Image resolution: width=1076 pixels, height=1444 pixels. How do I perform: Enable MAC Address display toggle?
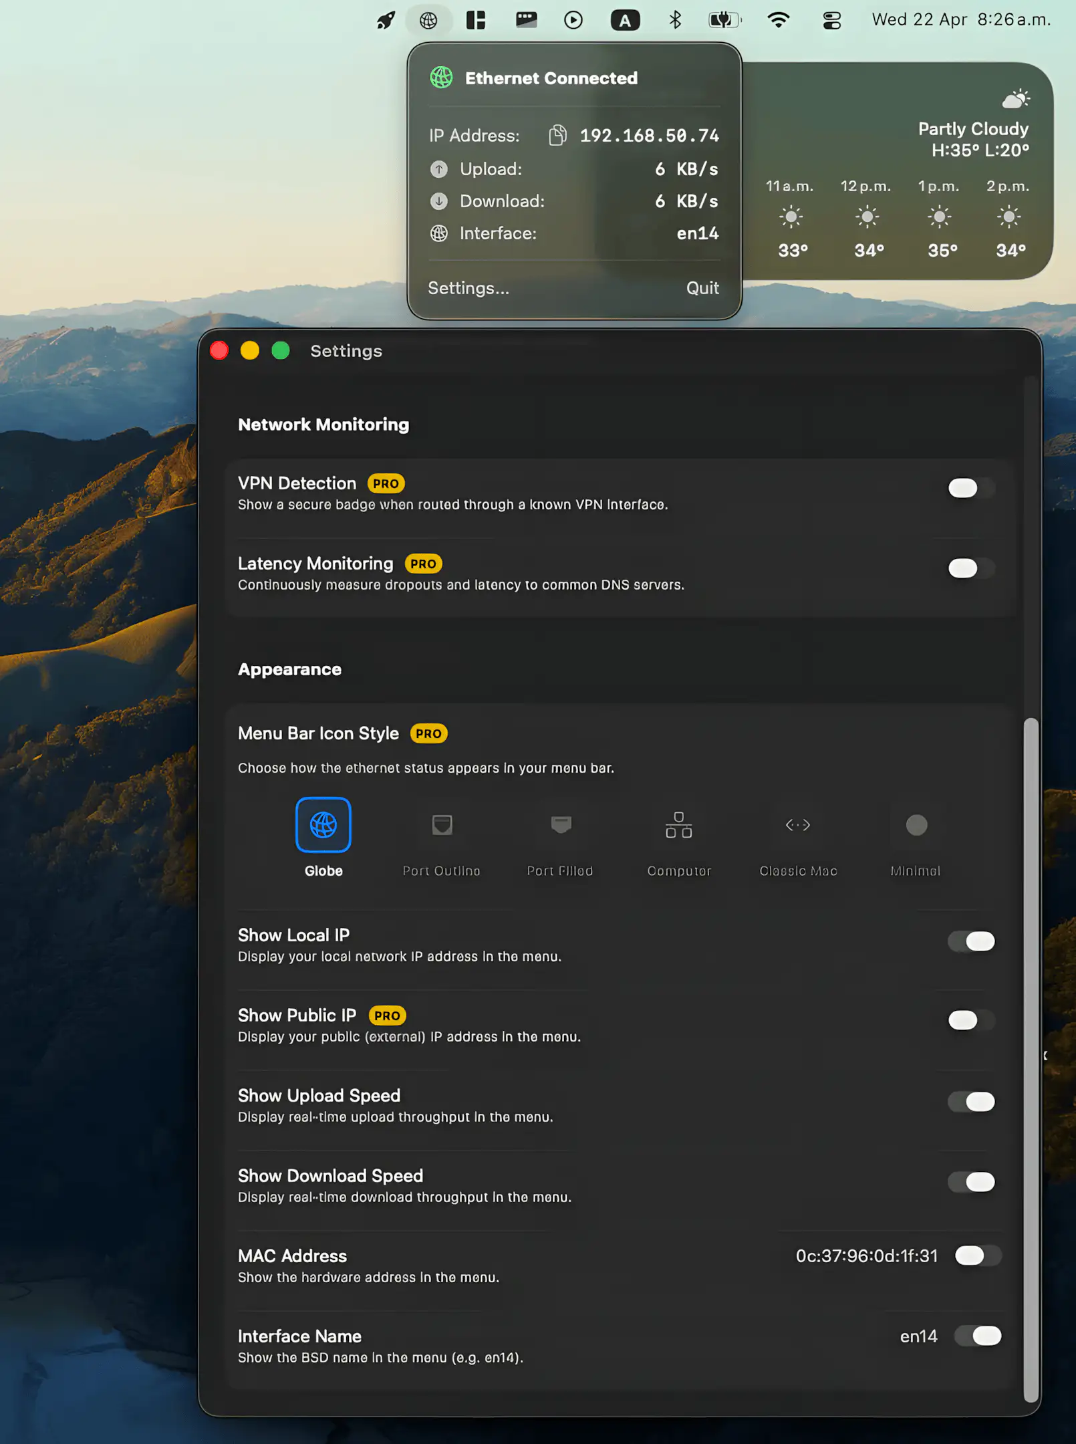coord(977,1255)
